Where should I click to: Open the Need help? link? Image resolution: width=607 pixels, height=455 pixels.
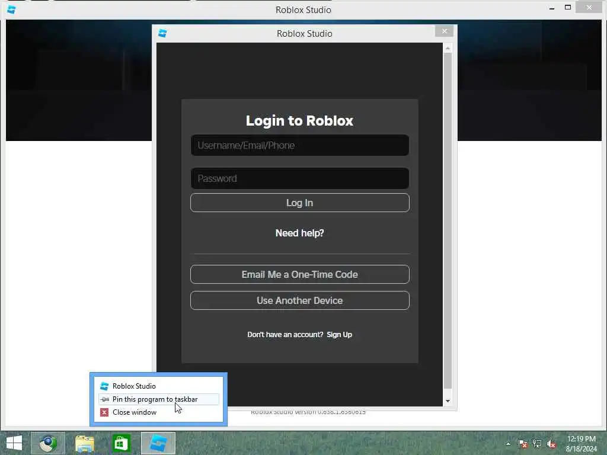299,233
